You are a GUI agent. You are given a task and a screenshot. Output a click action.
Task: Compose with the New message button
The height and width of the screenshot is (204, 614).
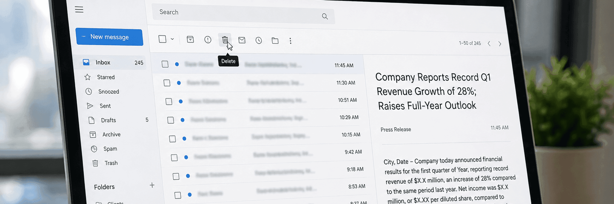[109, 37]
